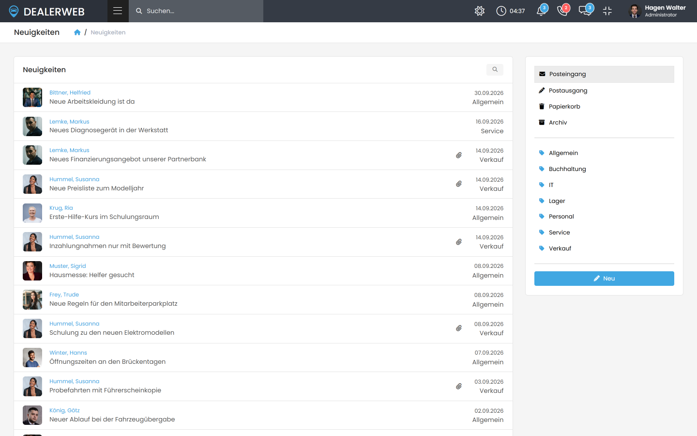This screenshot has width=697, height=436.
Task: Open the Hagen Walter user menu
Action: click(x=657, y=11)
